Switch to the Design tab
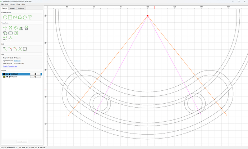The image size is (248, 149). [x=5, y=8]
